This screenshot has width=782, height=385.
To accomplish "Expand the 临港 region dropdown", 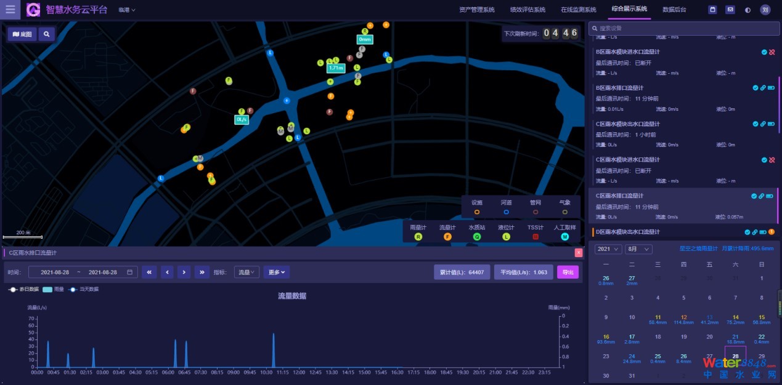I will point(127,10).
